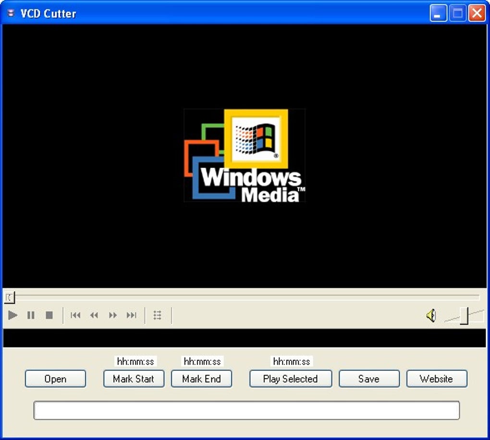Click the volume slider handle
The width and height of the screenshot is (490, 440).
click(x=464, y=316)
